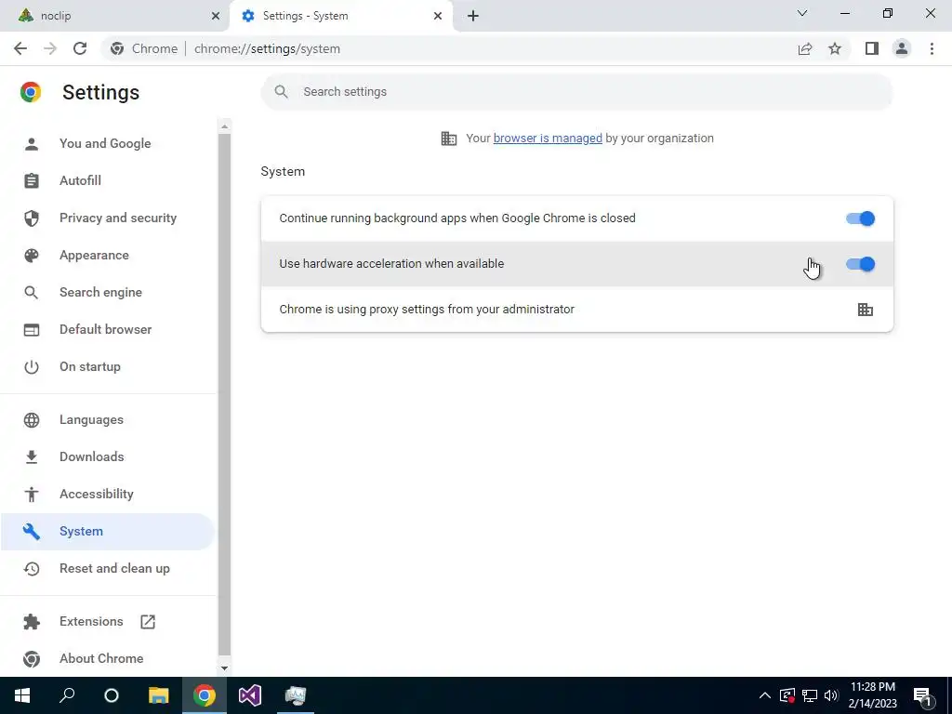Open the profile avatar menu
952x714 pixels.
(x=902, y=48)
